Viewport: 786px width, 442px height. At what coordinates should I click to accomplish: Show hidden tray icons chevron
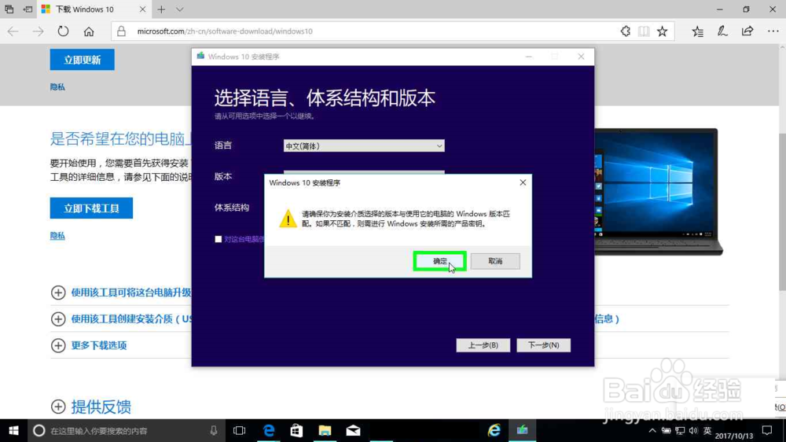tap(652, 430)
